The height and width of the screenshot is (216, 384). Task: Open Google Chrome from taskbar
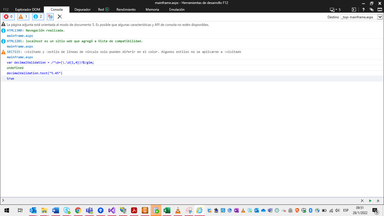tap(78, 210)
